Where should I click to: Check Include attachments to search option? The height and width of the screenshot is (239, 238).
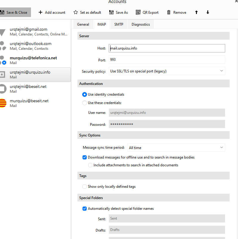pyautogui.click(x=90, y=165)
